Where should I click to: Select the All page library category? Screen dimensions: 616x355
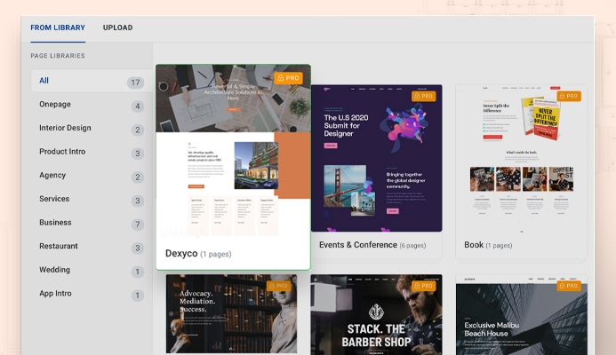tap(92, 81)
